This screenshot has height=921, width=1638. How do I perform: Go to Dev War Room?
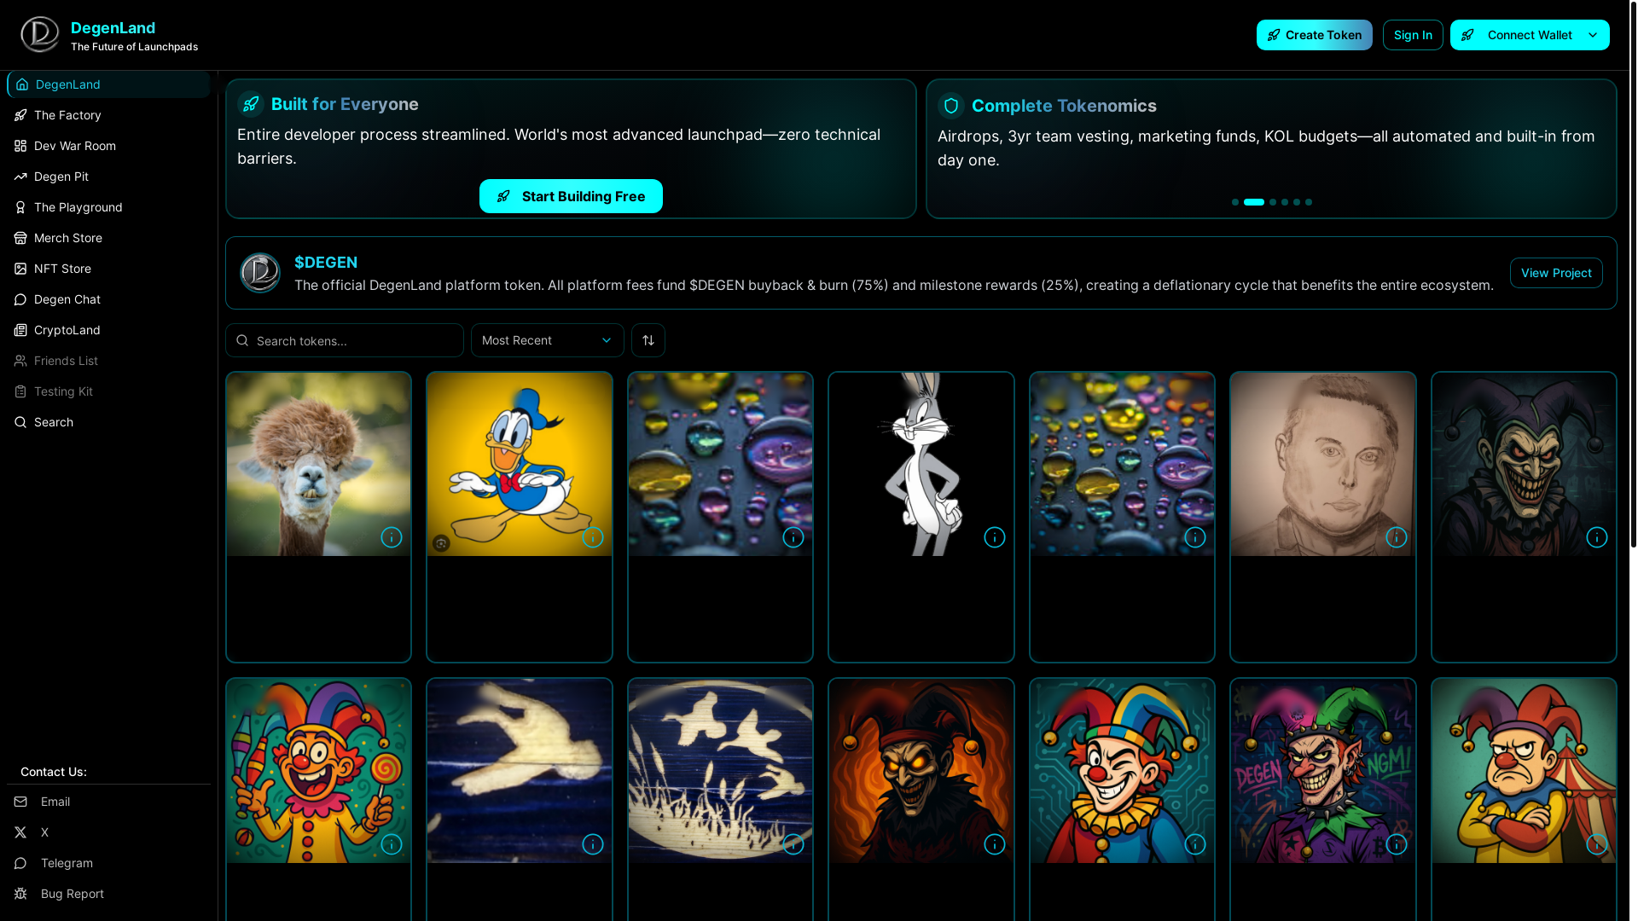[75, 146]
